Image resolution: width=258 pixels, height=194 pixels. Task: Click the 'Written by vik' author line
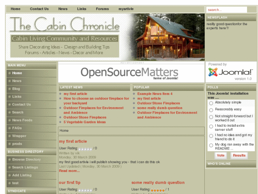point(69,153)
